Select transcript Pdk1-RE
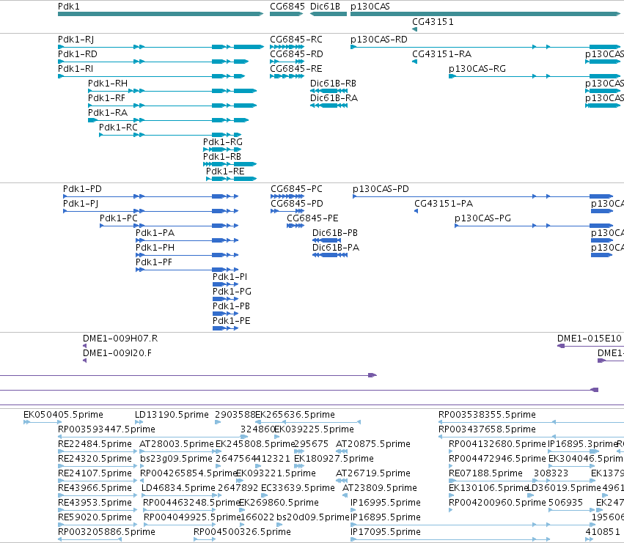624x543 pixels. 225,171
